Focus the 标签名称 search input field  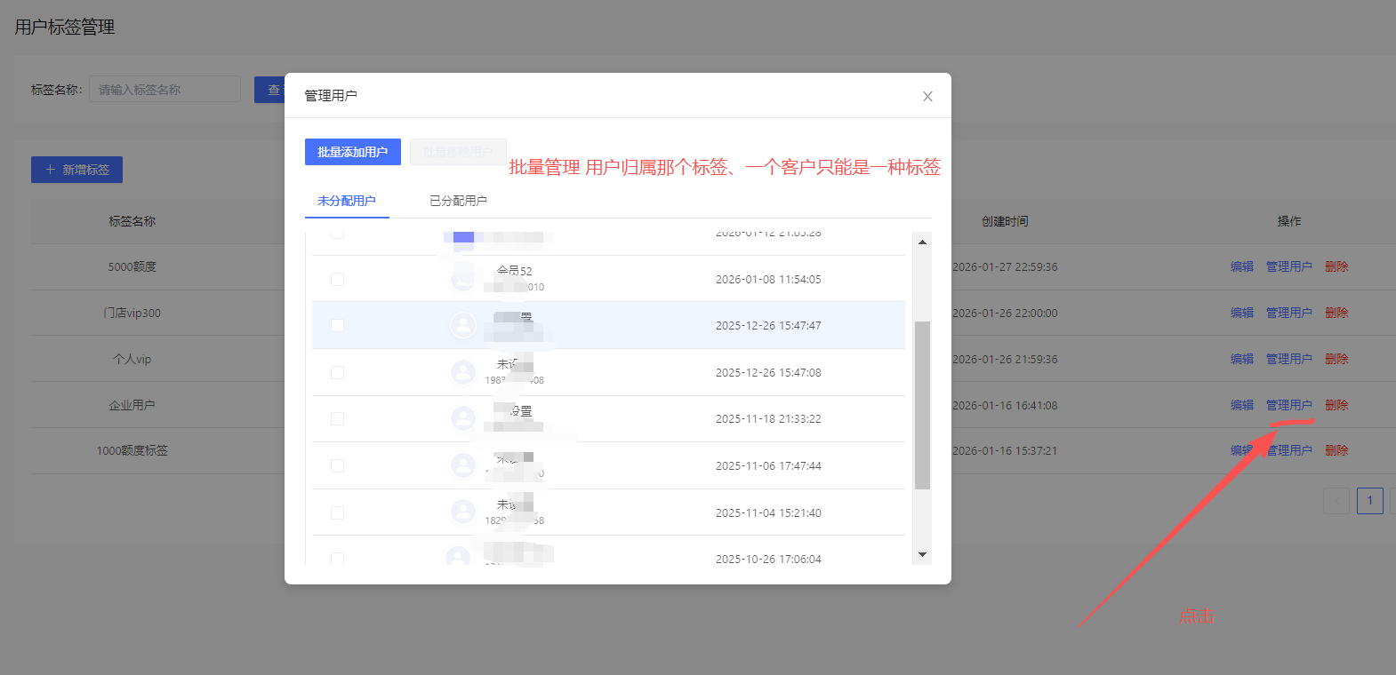(164, 90)
